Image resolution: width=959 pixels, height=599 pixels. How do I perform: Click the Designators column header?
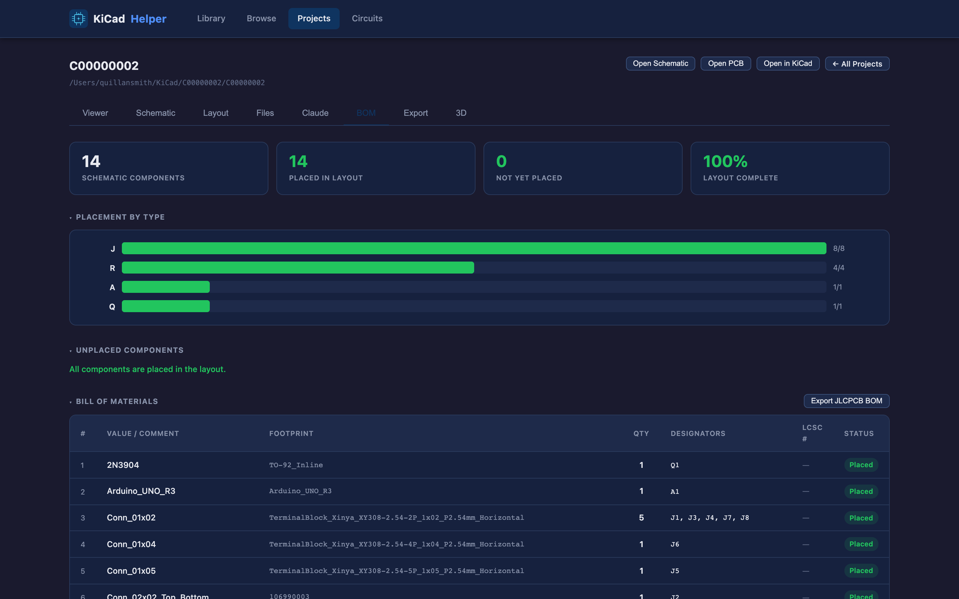(698, 433)
